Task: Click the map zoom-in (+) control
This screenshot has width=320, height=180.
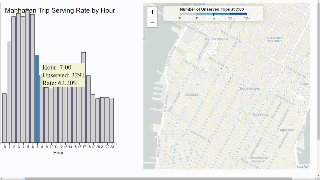Action: pos(152,11)
